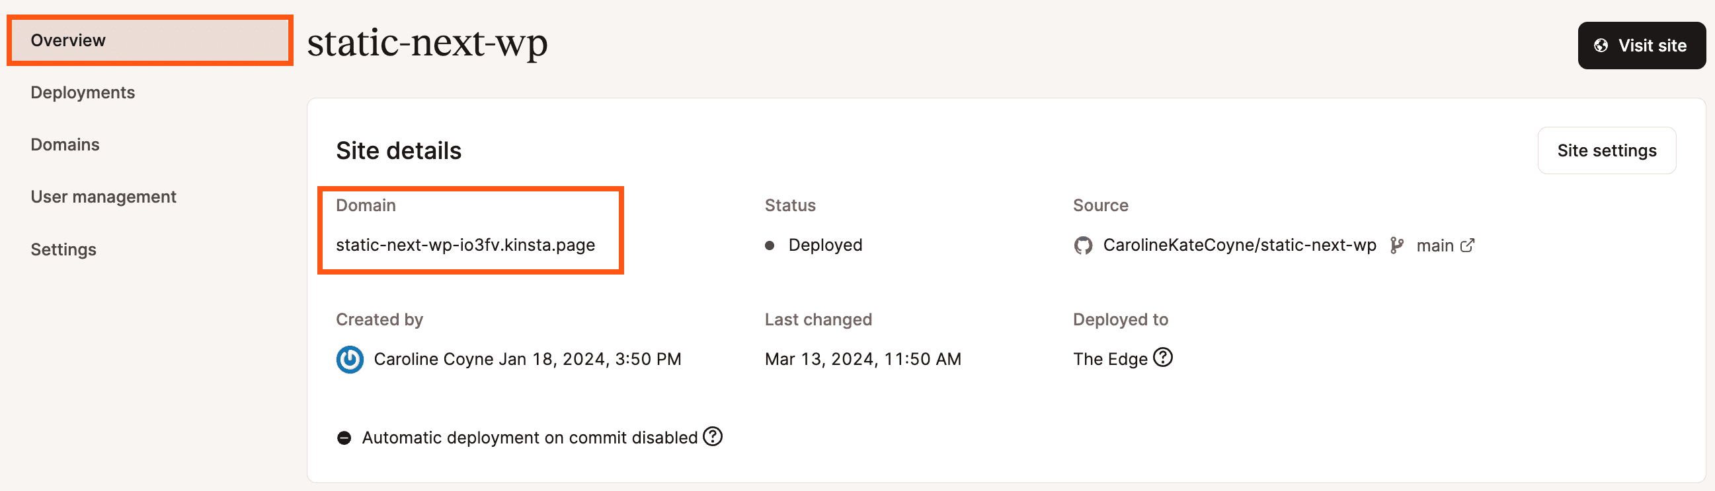Navigate to the Settings sidebar item
1715x491 pixels.
click(x=63, y=250)
